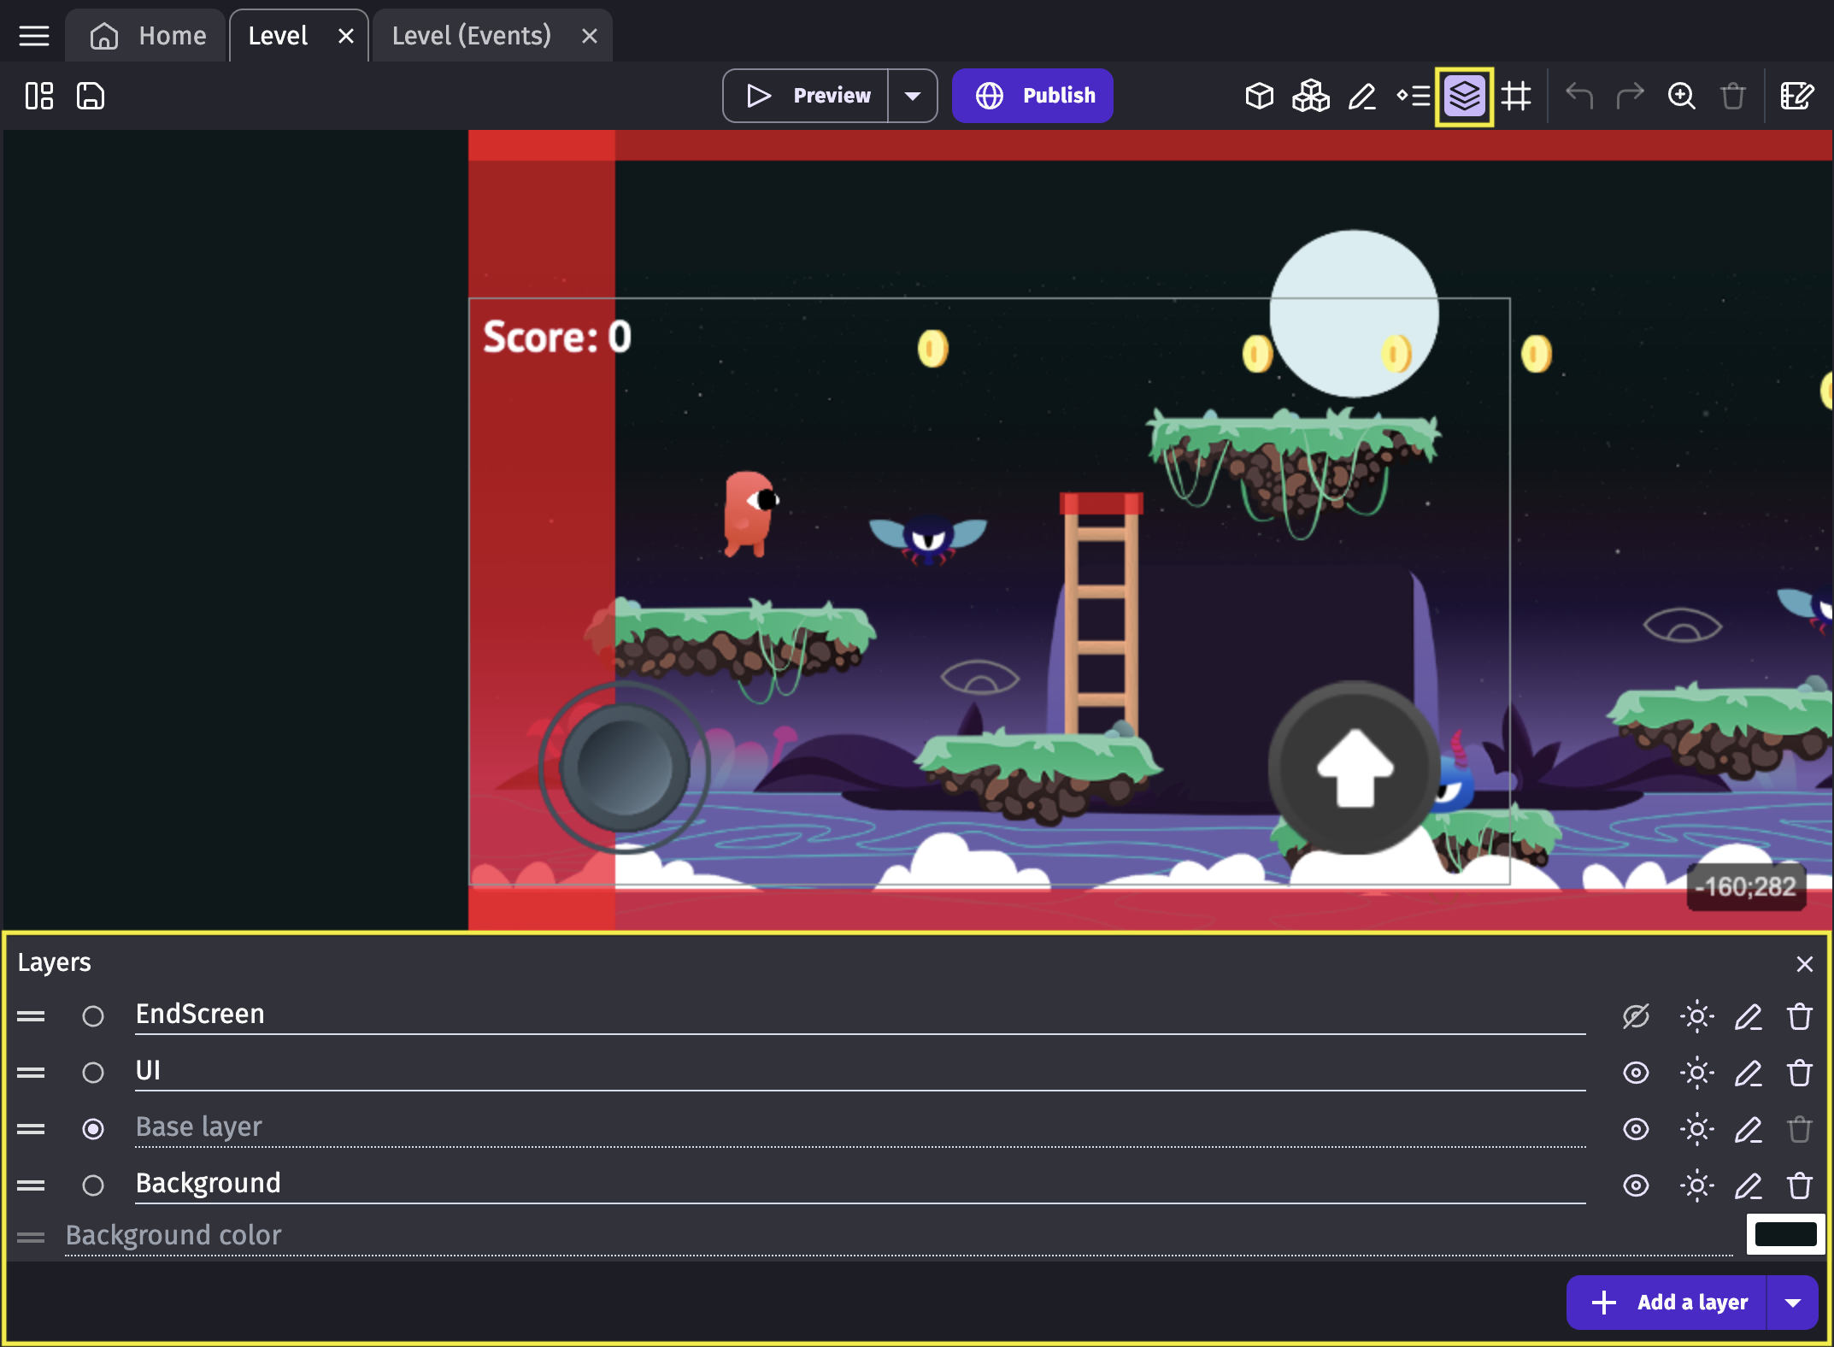Open the objects panel cube icon

(x=1259, y=96)
